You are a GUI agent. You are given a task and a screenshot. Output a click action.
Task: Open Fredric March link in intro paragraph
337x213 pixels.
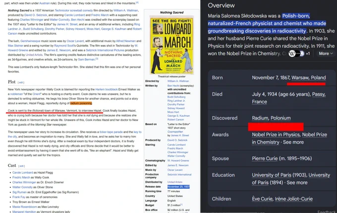[100, 15]
